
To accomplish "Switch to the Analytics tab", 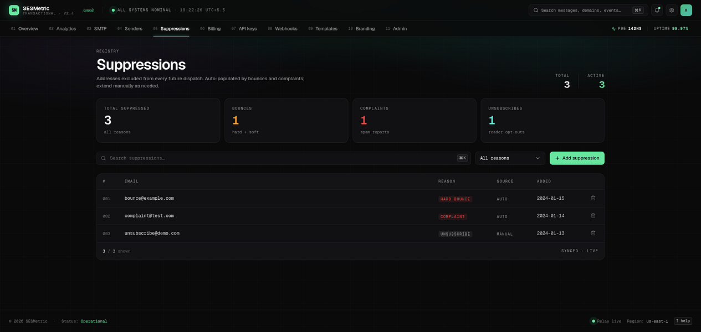I will coord(62,29).
